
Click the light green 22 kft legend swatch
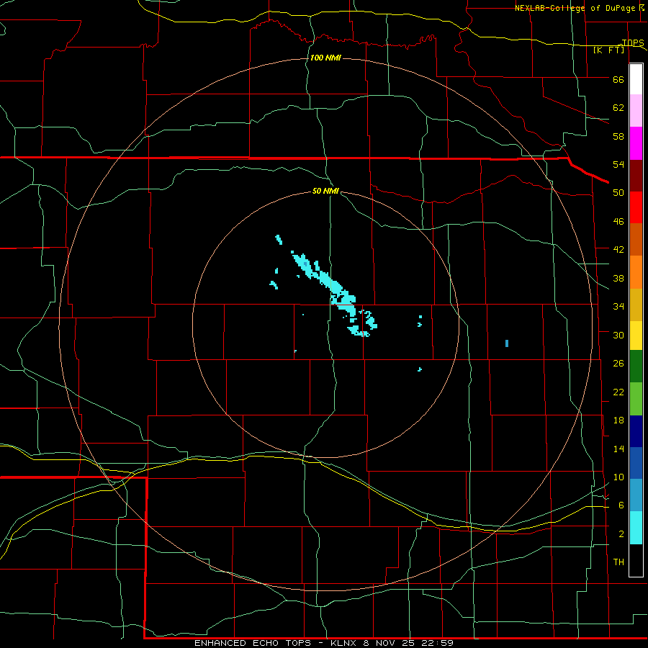tap(636, 399)
